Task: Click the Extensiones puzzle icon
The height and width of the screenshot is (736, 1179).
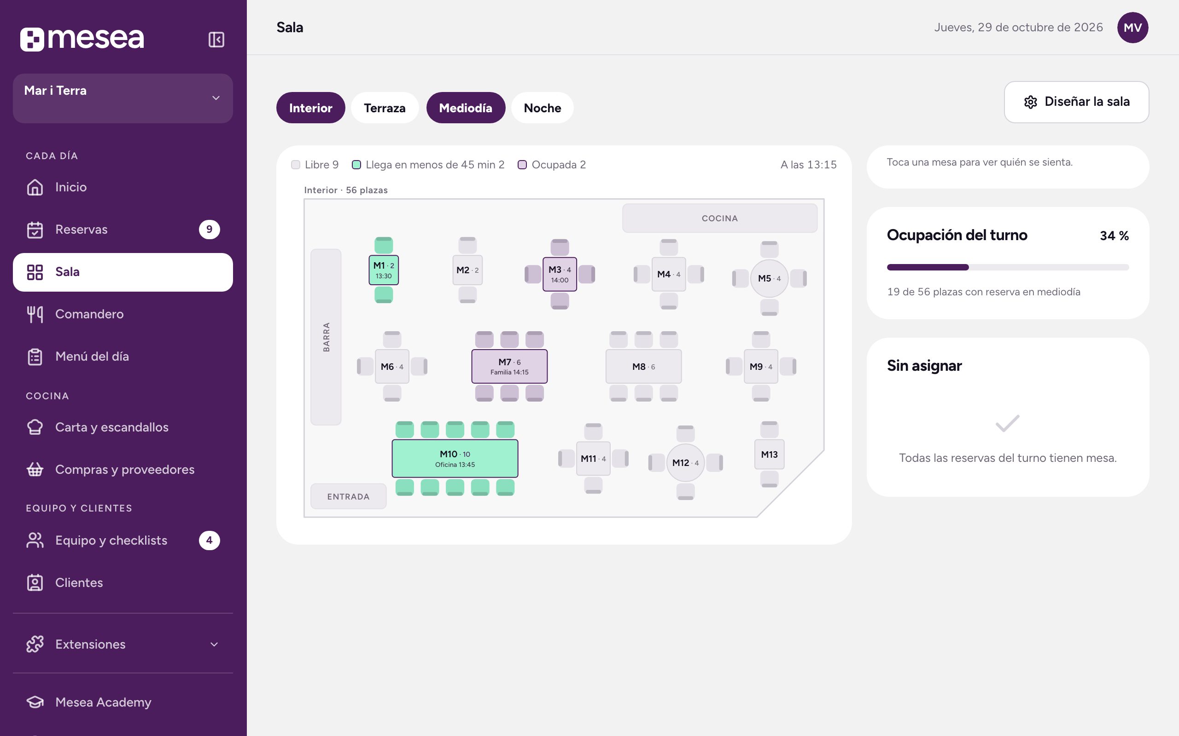Action: coord(35,644)
